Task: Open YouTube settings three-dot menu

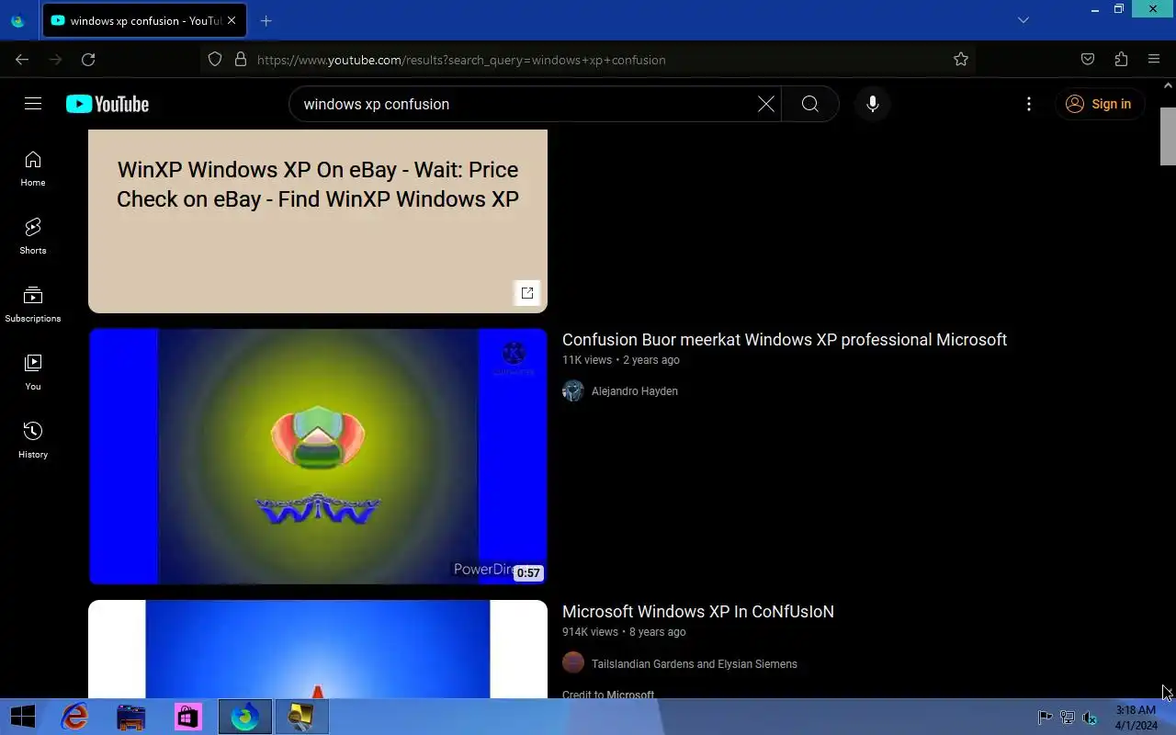Action: pyautogui.click(x=1029, y=104)
